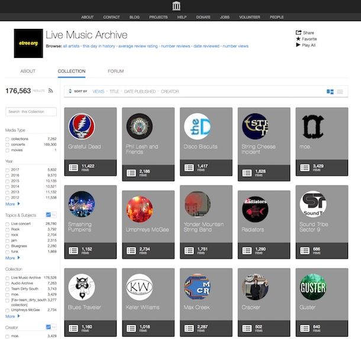Click the Sound Tribe Sector 9 logo
Image resolution: width=361 pixels, height=339 pixels.
(x=313, y=204)
